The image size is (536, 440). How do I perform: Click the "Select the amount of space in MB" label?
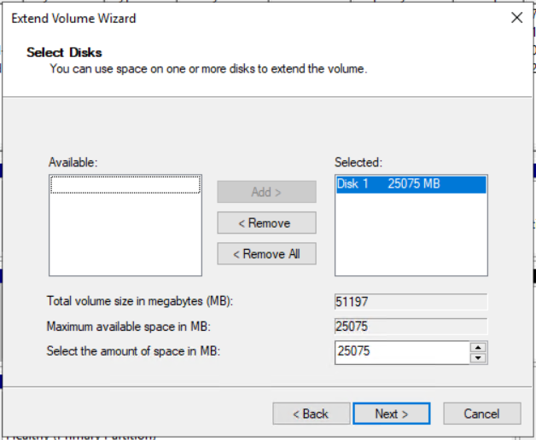pyautogui.click(x=135, y=351)
